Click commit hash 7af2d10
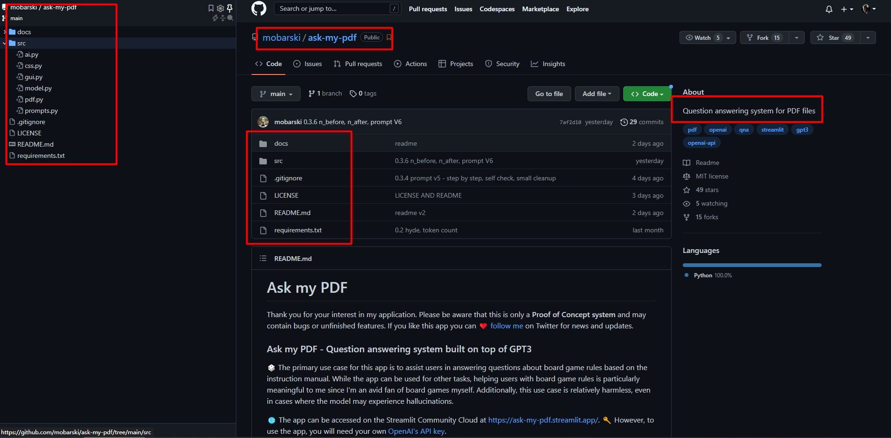Screen dimensions: 891x438 click(x=570, y=122)
